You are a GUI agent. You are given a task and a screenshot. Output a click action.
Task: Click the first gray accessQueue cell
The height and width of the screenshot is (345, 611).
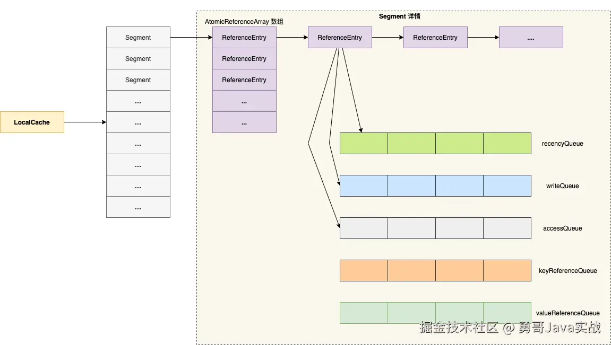[364, 228]
